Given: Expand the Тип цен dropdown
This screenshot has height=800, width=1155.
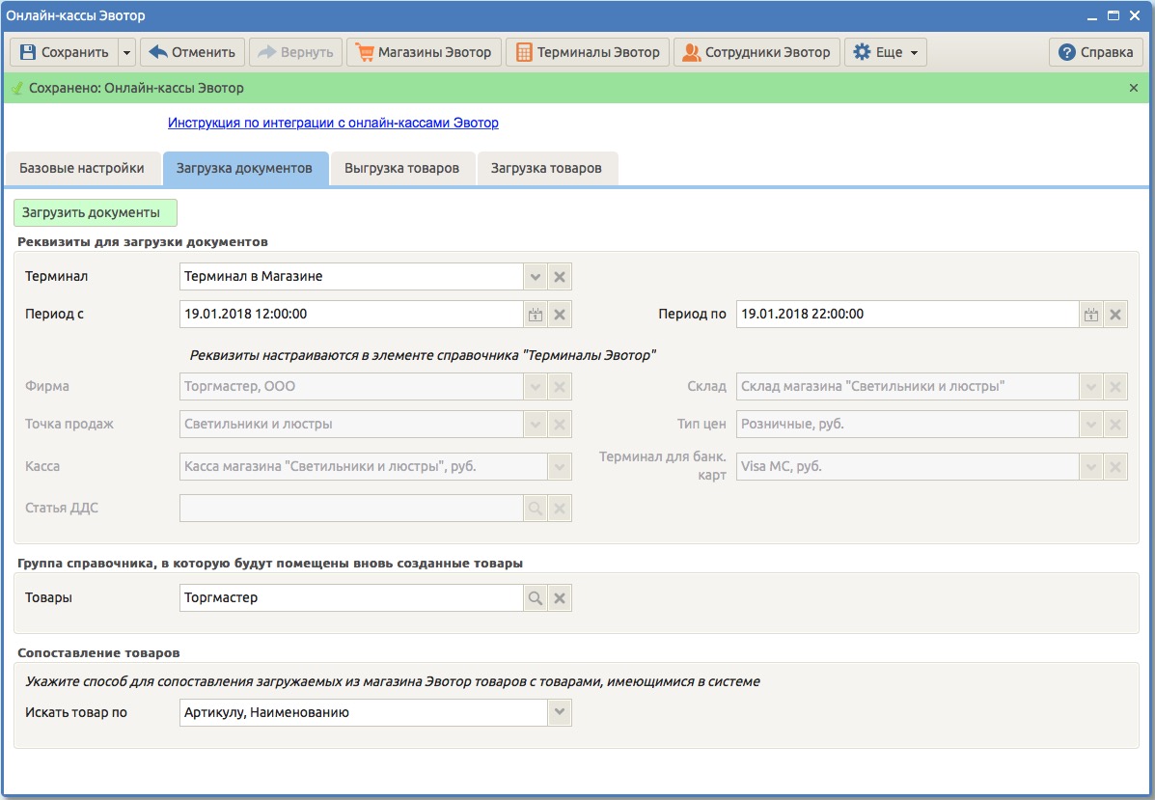Looking at the screenshot, I should pyautogui.click(x=1091, y=425).
